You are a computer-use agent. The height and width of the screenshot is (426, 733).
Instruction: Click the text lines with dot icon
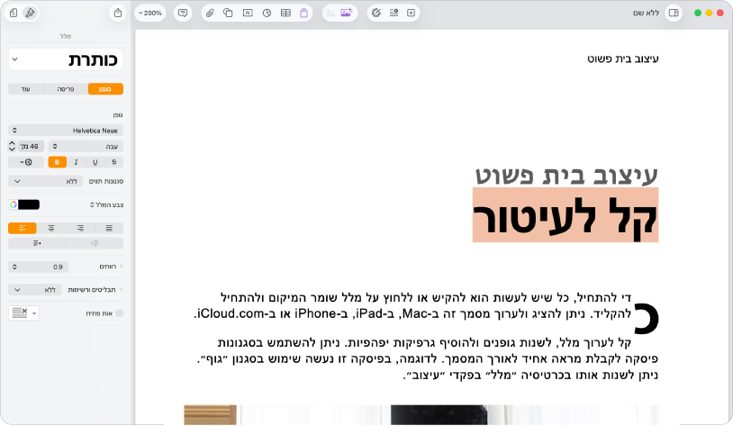[x=394, y=14]
